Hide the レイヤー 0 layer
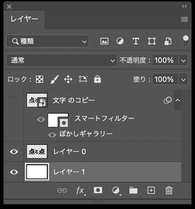Screen dimensions: 195x209 pyautogui.click(x=14, y=152)
